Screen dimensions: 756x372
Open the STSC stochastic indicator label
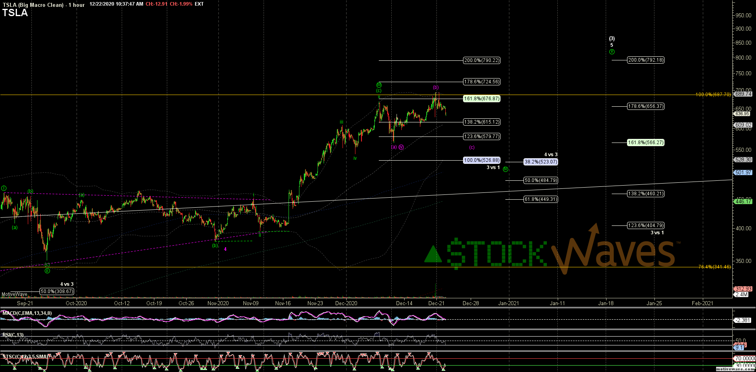(x=25, y=357)
